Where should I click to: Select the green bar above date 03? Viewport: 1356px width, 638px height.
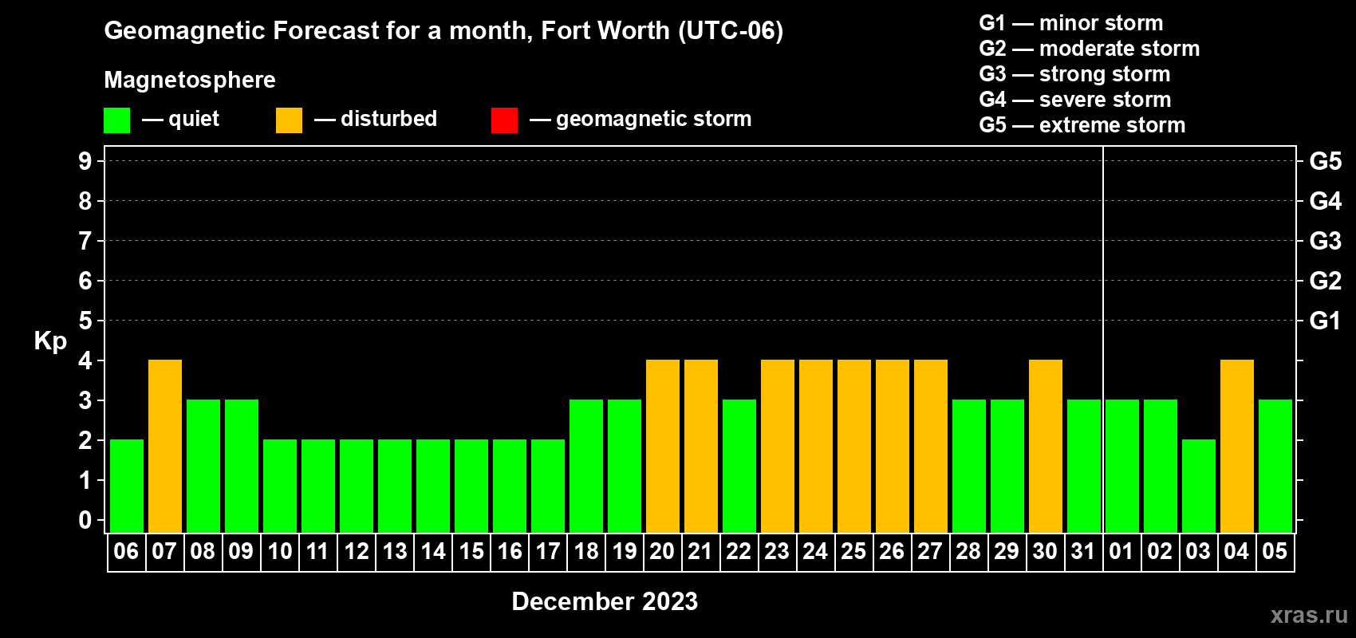pyautogui.click(x=1198, y=486)
